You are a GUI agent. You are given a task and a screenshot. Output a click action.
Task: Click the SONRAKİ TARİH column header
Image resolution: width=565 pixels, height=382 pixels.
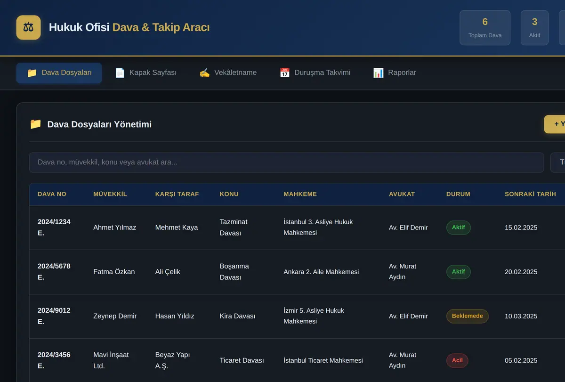[x=530, y=194]
